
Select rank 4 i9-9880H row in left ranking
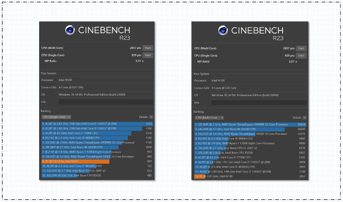click(97, 138)
